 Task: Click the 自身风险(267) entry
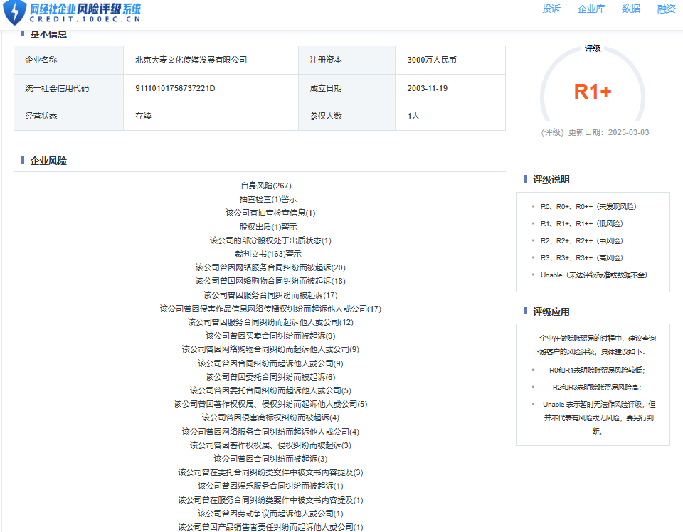click(266, 186)
